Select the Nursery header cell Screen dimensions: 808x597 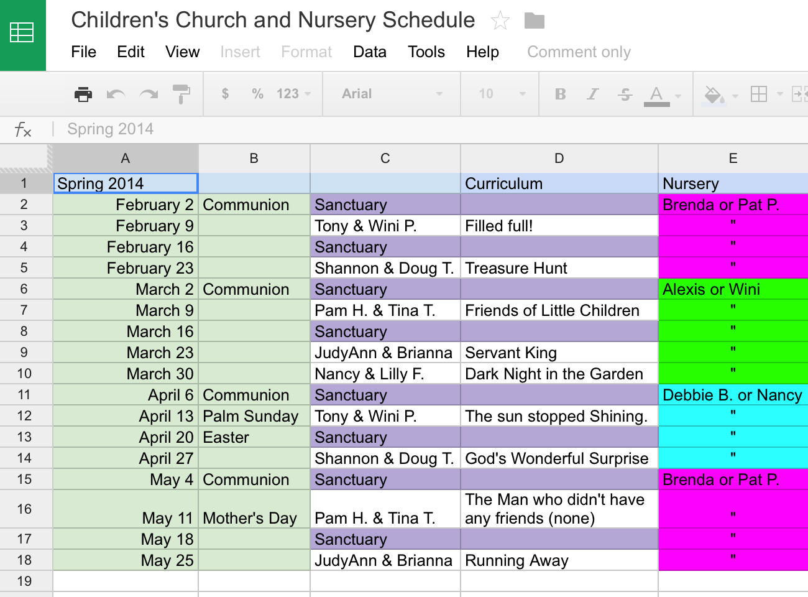pos(733,183)
